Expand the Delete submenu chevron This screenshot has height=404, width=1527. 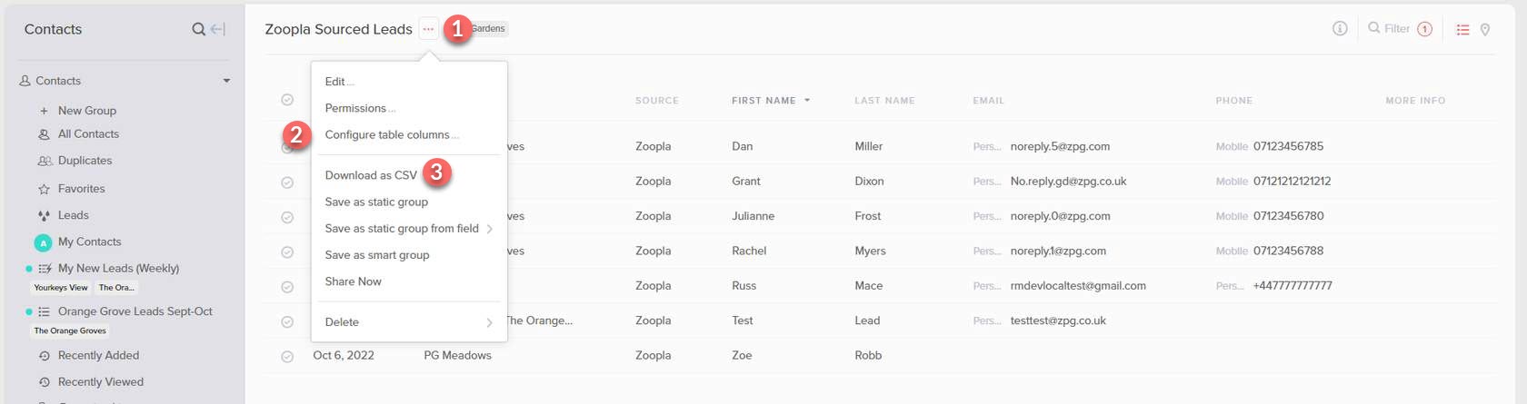point(489,322)
